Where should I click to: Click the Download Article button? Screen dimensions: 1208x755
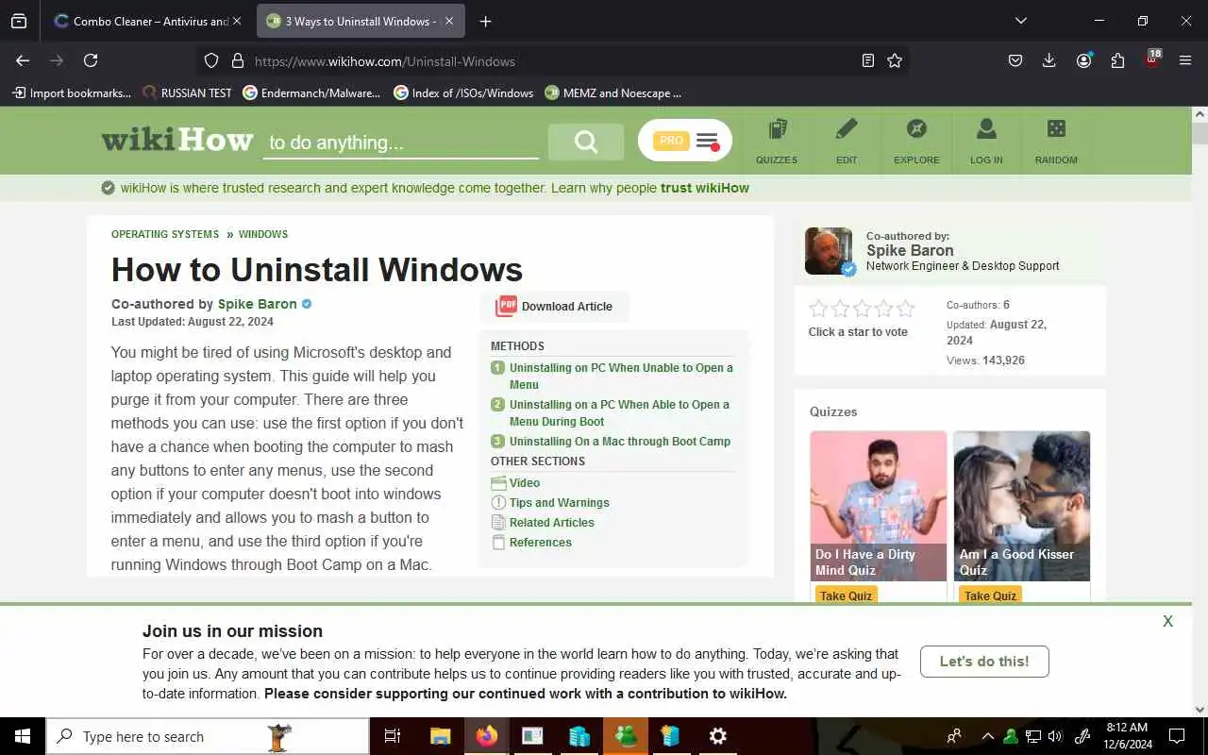[x=555, y=306]
